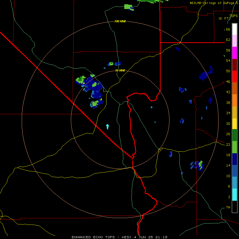Select the light green swatch in the scale
Viewport: 239px width, 239px height.
[234, 147]
